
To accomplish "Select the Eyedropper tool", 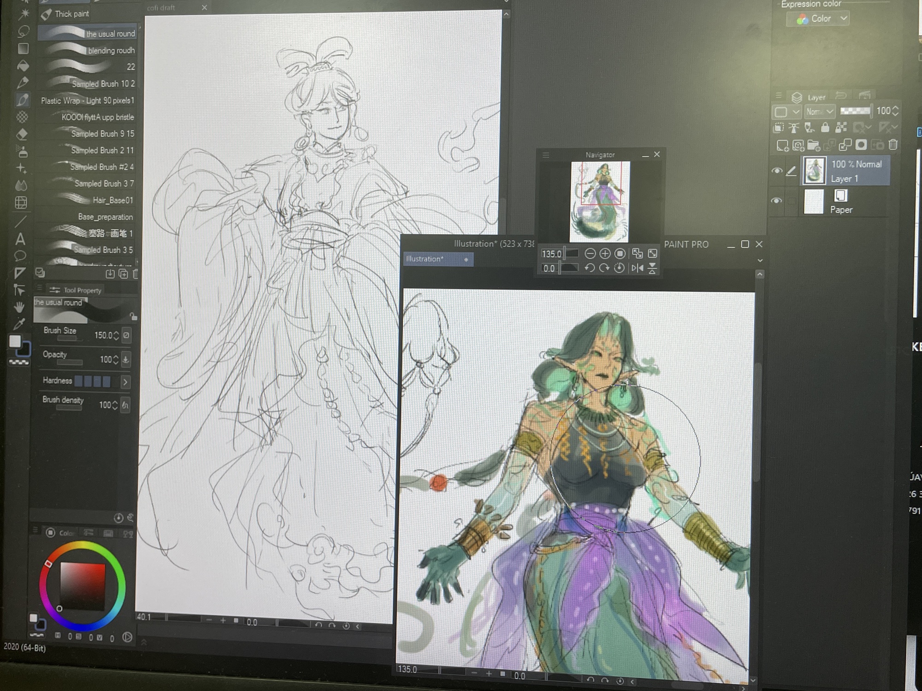I will [19, 324].
